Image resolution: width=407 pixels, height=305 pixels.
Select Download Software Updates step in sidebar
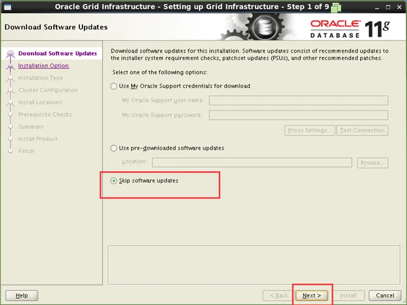click(x=58, y=53)
